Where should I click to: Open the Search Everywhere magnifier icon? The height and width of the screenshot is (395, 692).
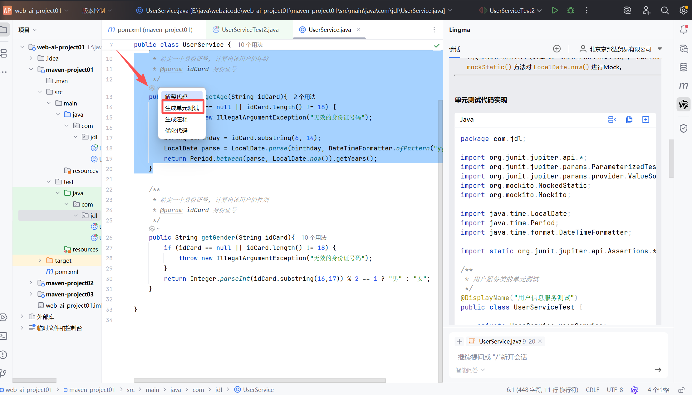point(665,11)
